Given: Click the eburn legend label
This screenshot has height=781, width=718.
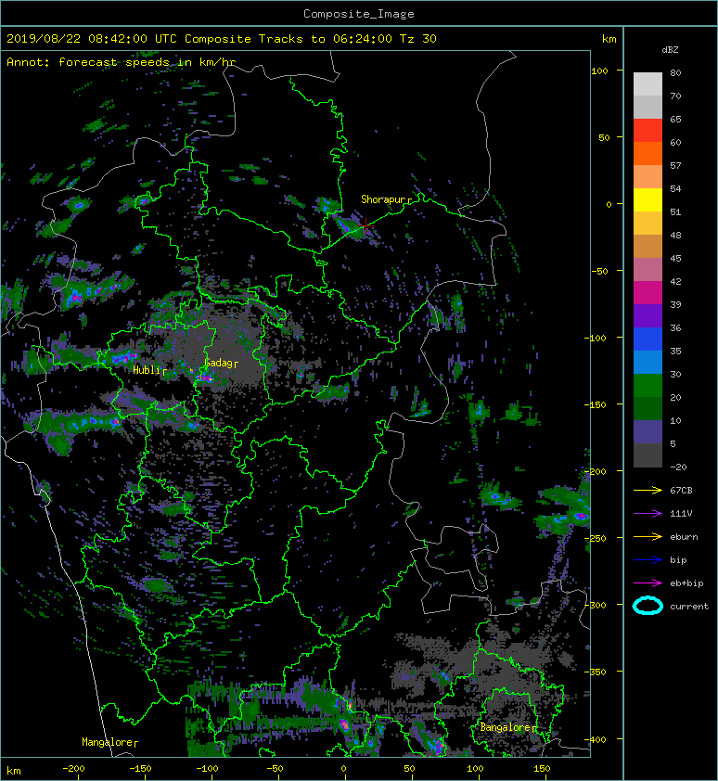Looking at the screenshot, I should (684, 537).
